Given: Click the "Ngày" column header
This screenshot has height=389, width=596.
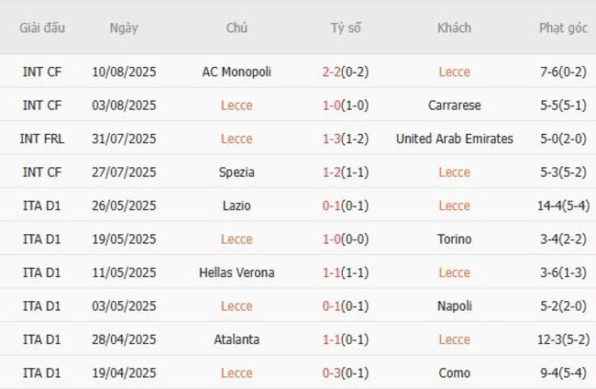Looking at the screenshot, I should 124,28.
